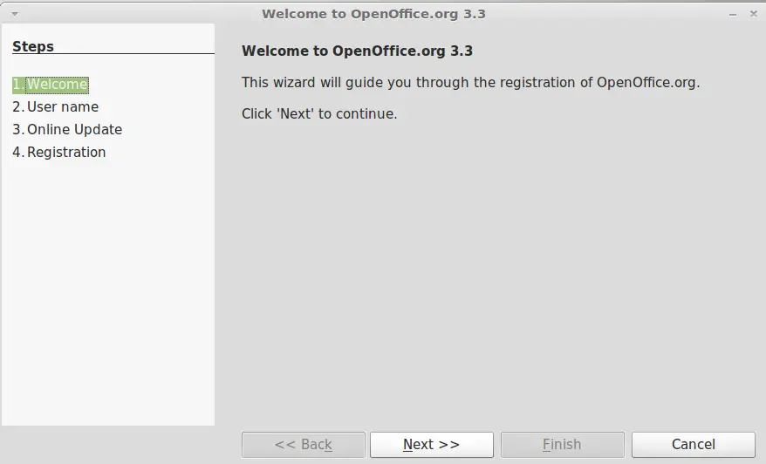The image size is (766, 464).
Task: Click the bold welcome heading in content pane
Action: pos(357,51)
